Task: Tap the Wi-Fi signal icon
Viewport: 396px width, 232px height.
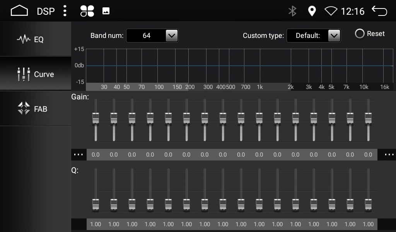Action: point(331,11)
